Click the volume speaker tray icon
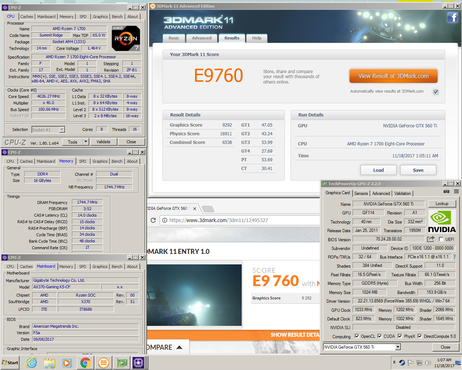This screenshot has height=370, width=462. [428, 362]
